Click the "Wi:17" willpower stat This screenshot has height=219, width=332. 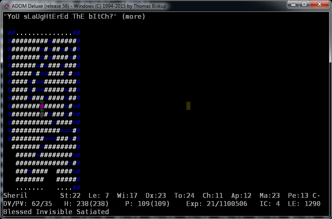click(x=127, y=195)
